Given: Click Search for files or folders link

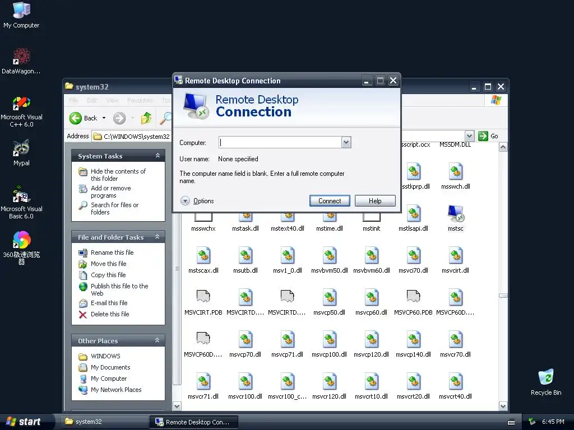Looking at the screenshot, I should 114,208.
